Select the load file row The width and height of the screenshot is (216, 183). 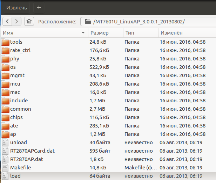(x=108, y=176)
